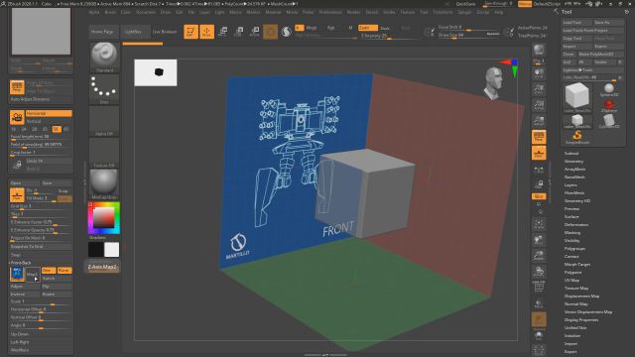The height and width of the screenshot is (357, 635).
Task: Click the Load Tool button
Action: [577, 22]
